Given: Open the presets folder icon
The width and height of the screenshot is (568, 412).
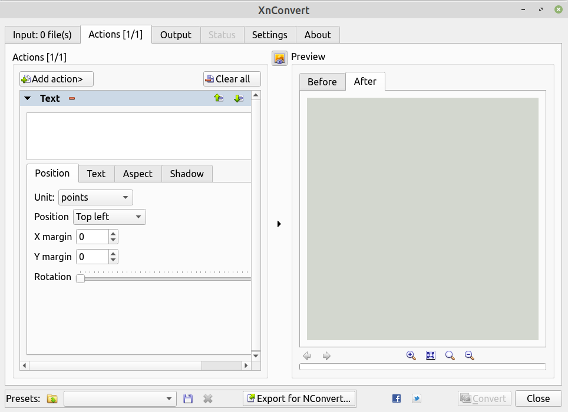Looking at the screenshot, I should [52, 398].
